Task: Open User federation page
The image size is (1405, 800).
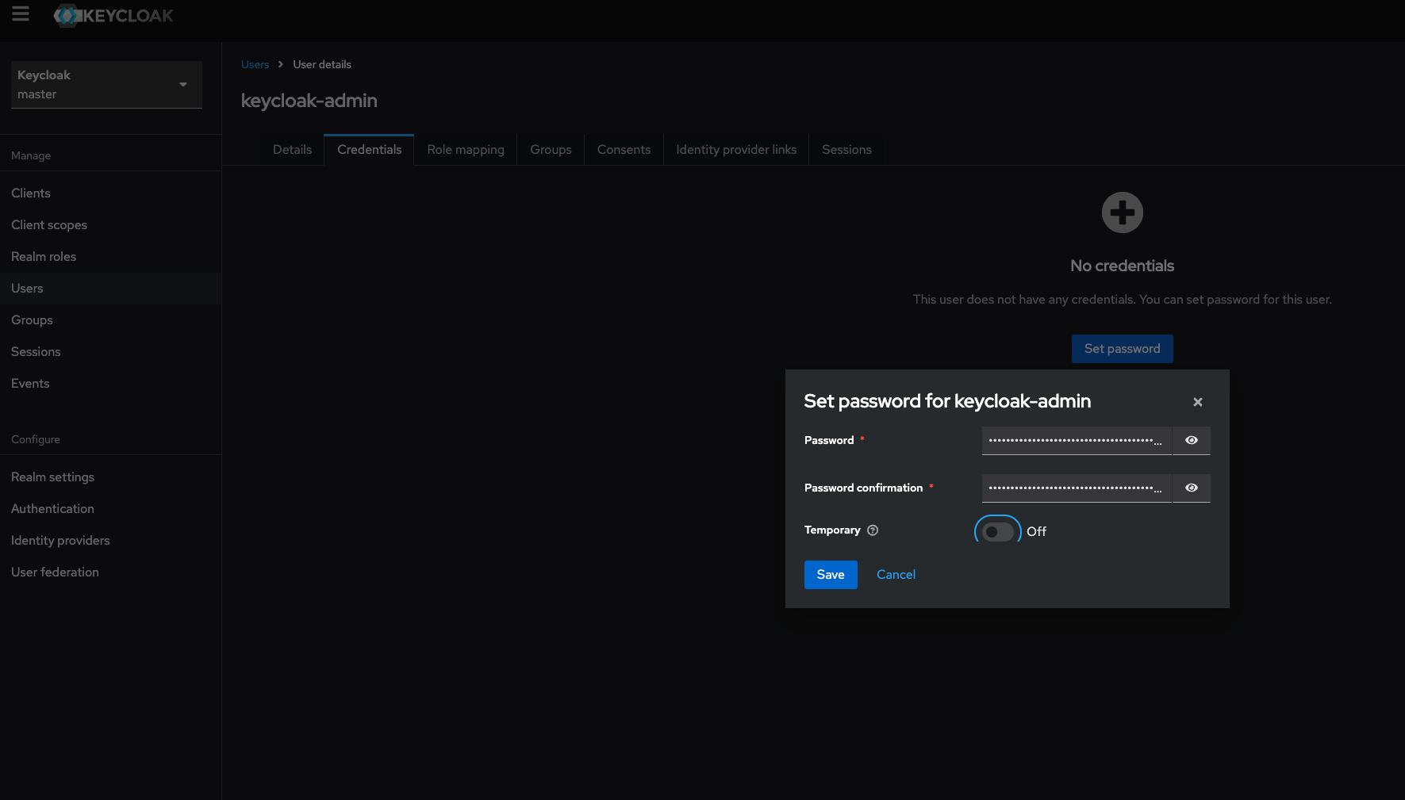Action: tap(110, 572)
